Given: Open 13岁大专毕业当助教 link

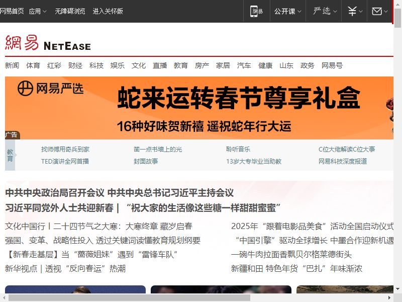Looking at the screenshot, I should [254, 161].
